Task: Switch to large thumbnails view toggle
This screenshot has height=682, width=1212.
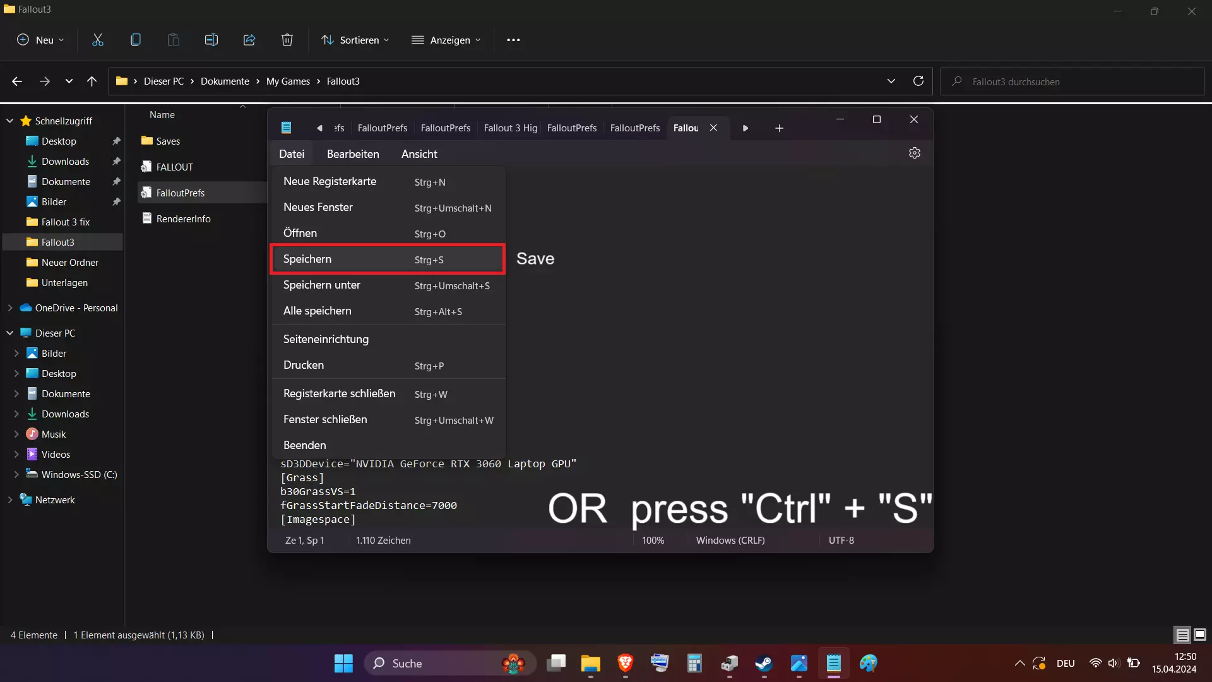Action: coord(1200,635)
